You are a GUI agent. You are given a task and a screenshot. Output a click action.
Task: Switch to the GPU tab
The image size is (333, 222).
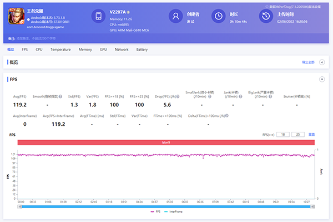(103, 50)
